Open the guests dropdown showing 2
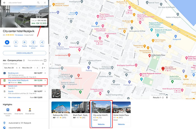 43,68
